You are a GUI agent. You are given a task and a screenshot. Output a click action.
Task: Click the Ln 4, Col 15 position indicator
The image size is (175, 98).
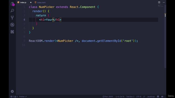pos(120,97)
